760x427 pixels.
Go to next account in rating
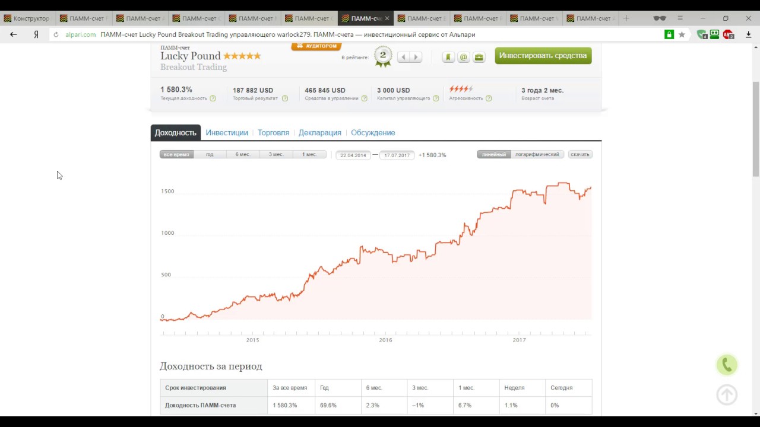coord(416,57)
